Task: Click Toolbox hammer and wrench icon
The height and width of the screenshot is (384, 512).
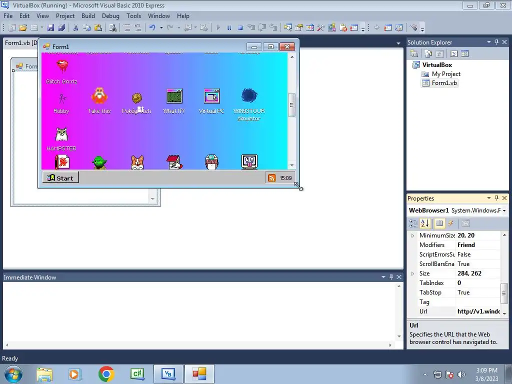Action: pos(320,28)
